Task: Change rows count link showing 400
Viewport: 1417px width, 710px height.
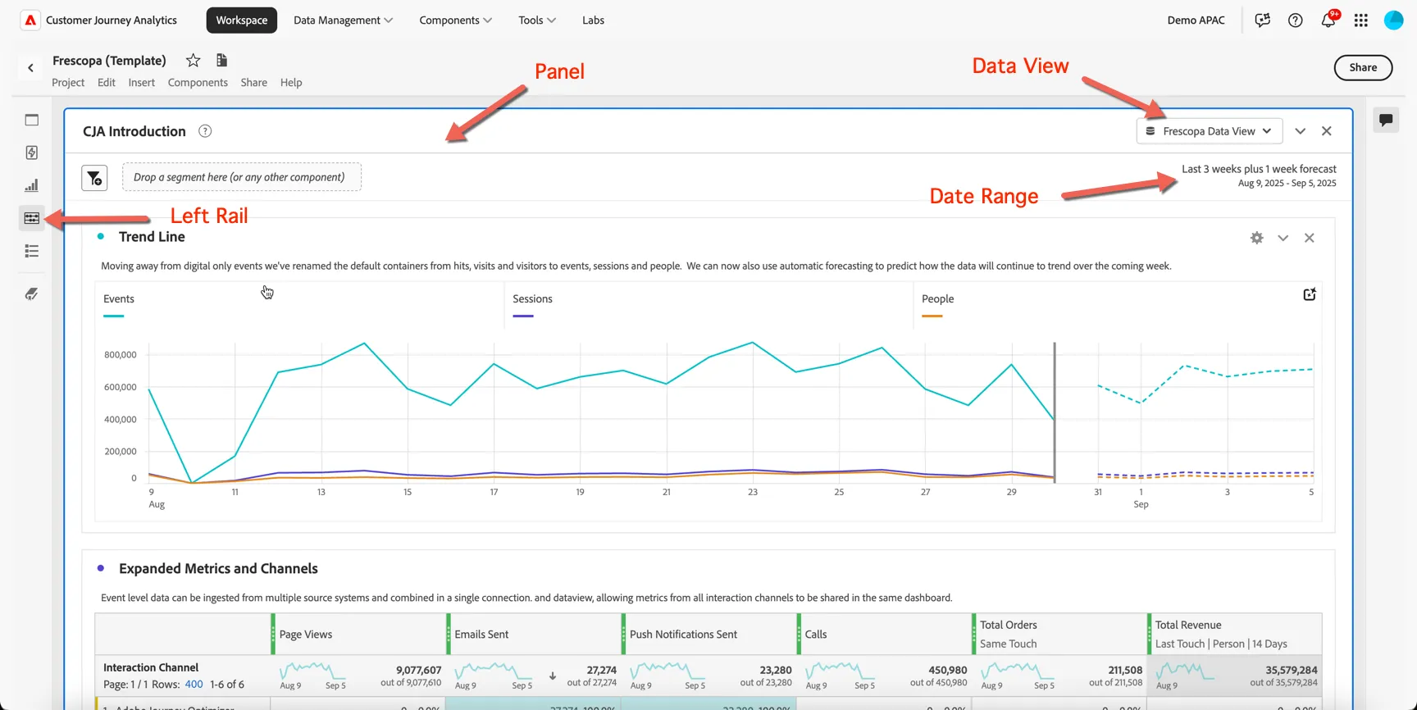Action: 194,685
